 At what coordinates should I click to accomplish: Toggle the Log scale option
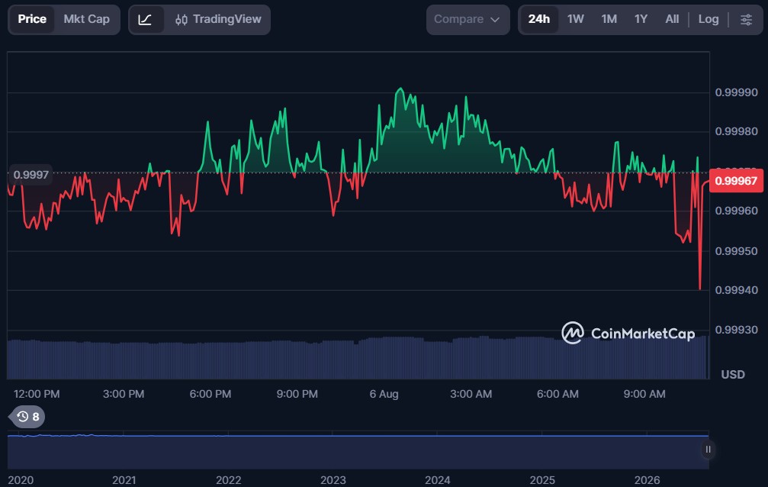coord(709,20)
